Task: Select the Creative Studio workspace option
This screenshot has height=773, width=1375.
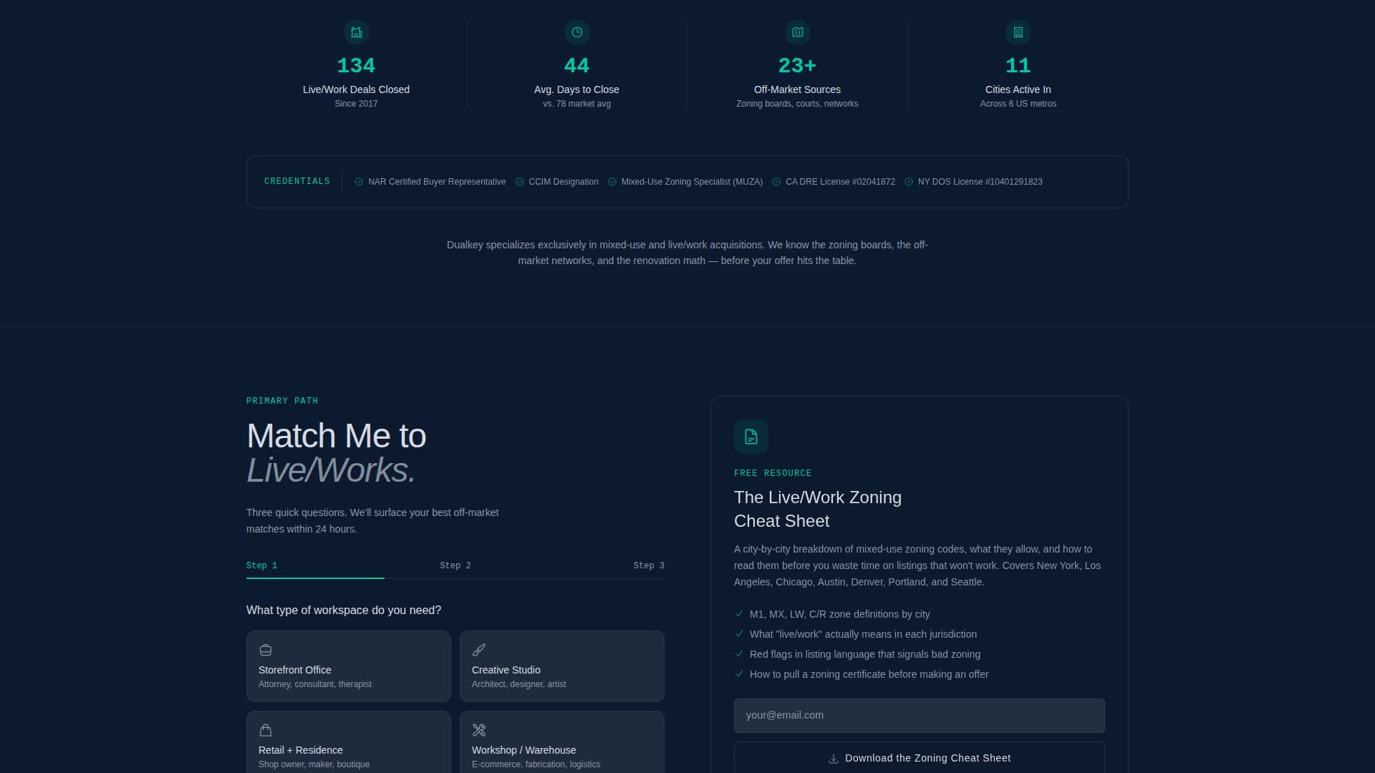Action: 561,666
